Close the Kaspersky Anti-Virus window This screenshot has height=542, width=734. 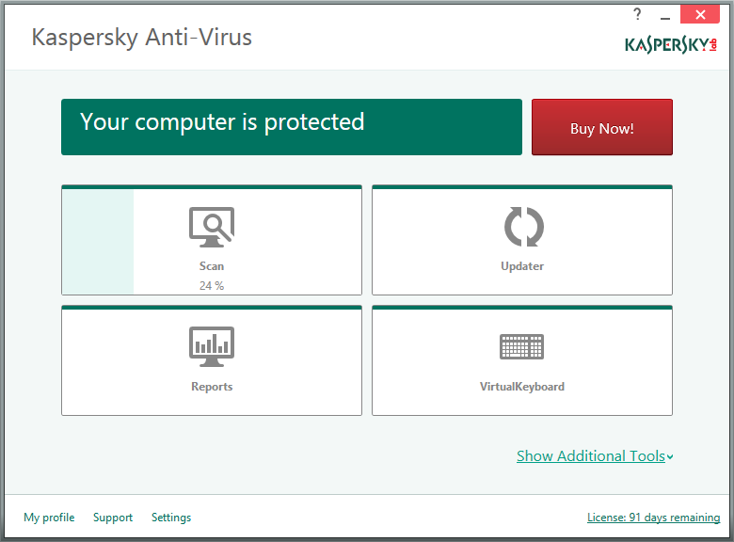700,14
